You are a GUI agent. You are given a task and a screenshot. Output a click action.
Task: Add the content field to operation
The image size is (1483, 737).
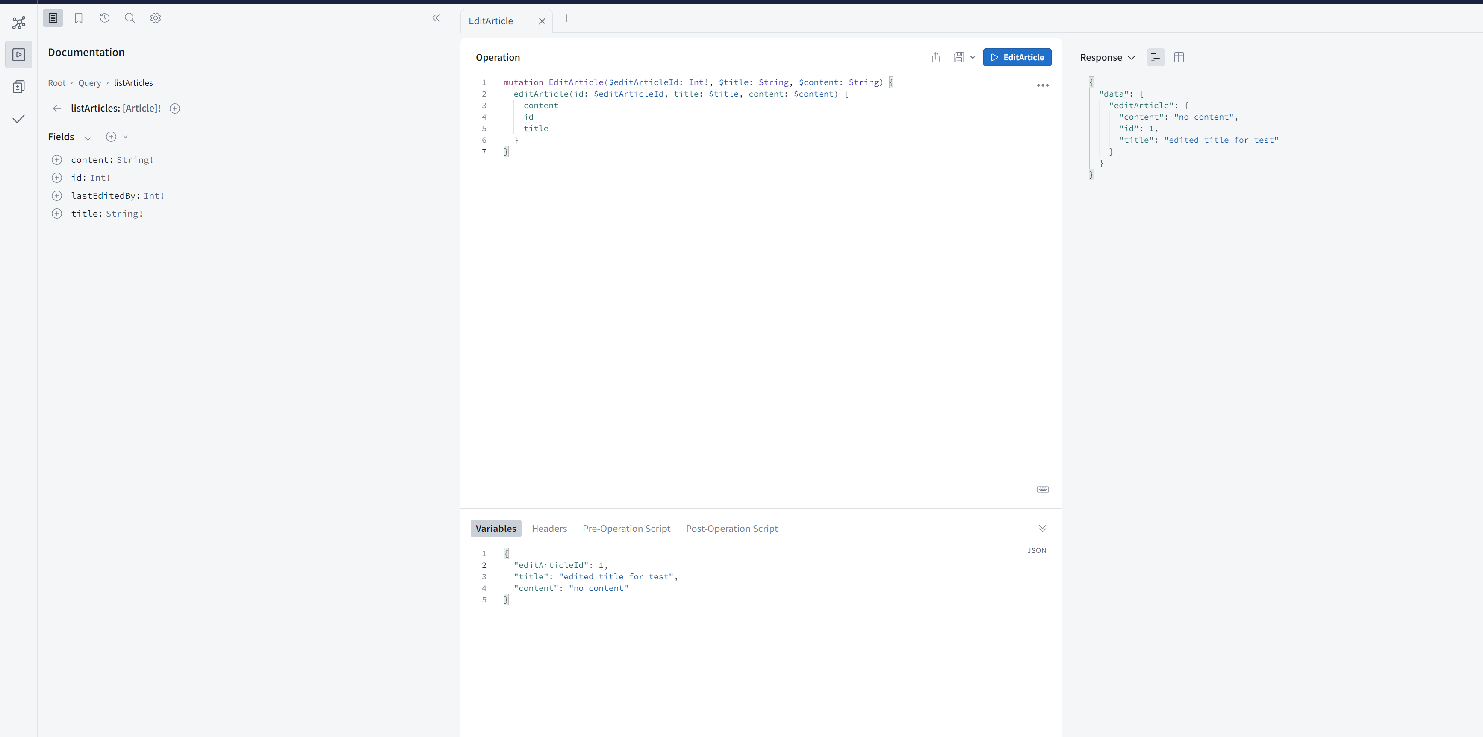click(x=57, y=160)
